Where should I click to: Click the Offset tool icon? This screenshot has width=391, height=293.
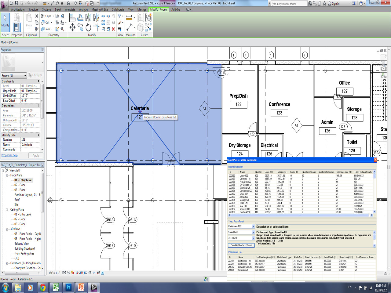80,18
